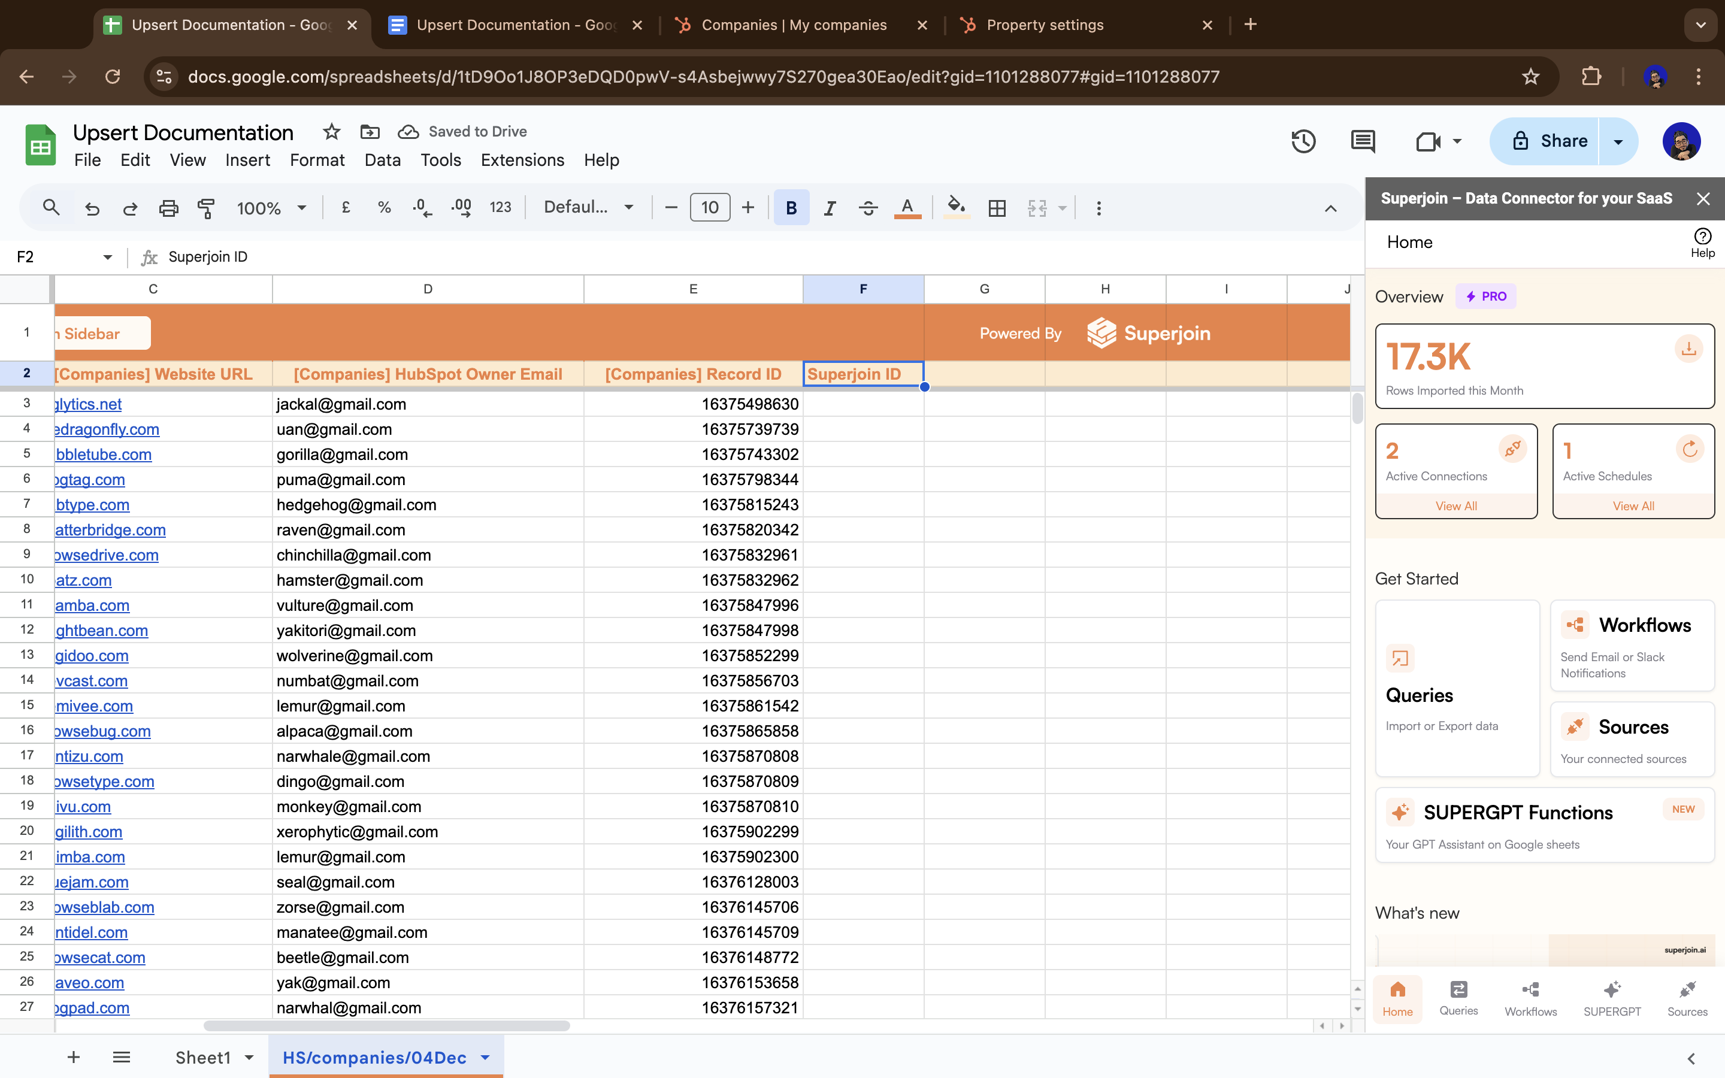Click View All under Active Connections

pyautogui.click(x=1455, y=505)
